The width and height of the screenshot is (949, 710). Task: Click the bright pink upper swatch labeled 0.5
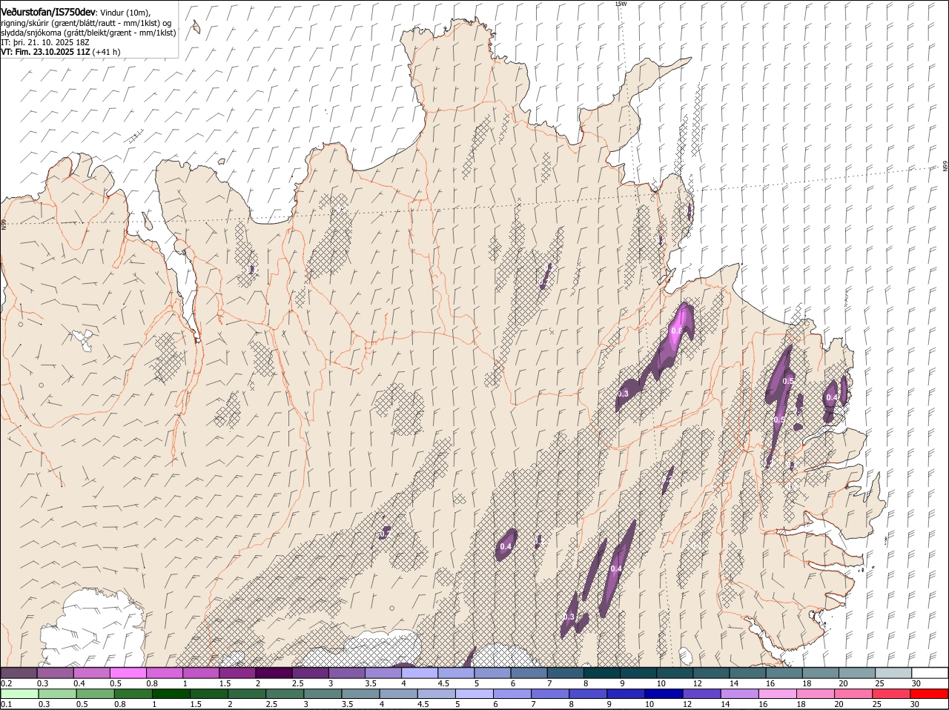click(128, 673)
